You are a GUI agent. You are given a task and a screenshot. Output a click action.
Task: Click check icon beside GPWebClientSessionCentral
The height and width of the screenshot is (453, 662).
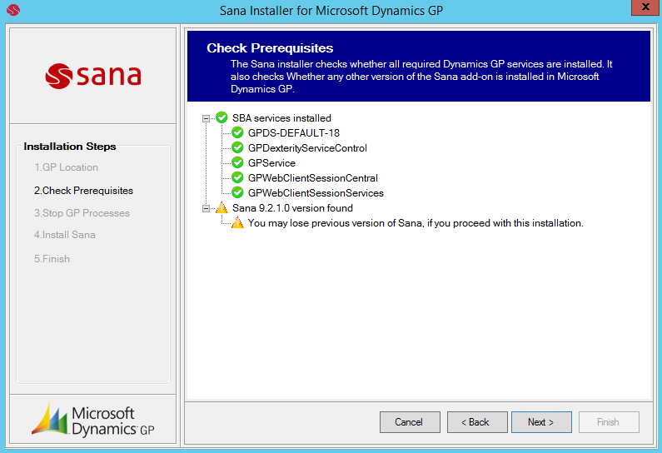coord(237,177)
